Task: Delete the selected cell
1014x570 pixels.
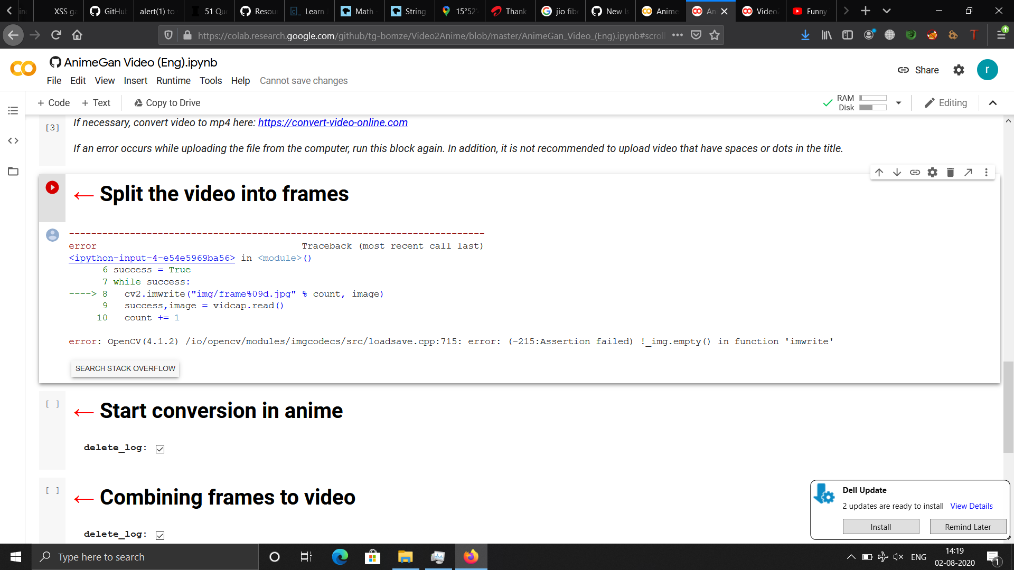Action: point(950,172)
